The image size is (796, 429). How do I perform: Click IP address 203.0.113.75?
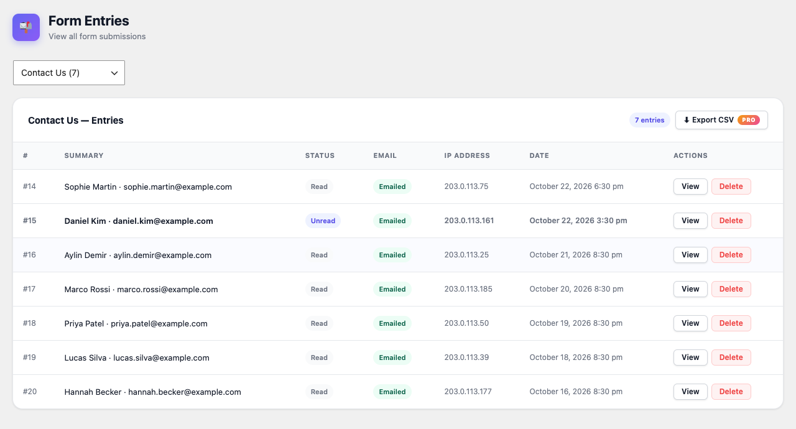[466, 187]
